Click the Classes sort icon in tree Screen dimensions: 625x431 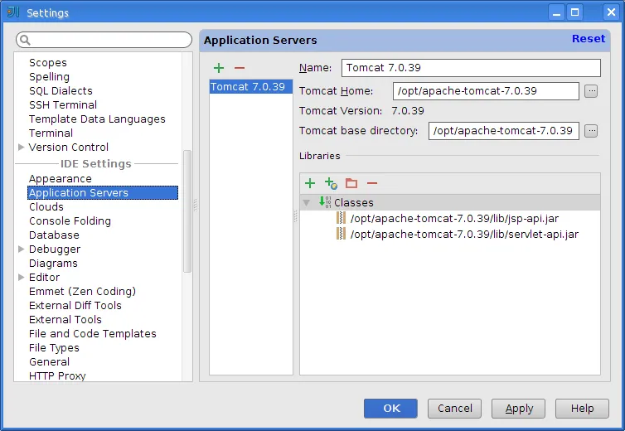[x=324, y=202]
